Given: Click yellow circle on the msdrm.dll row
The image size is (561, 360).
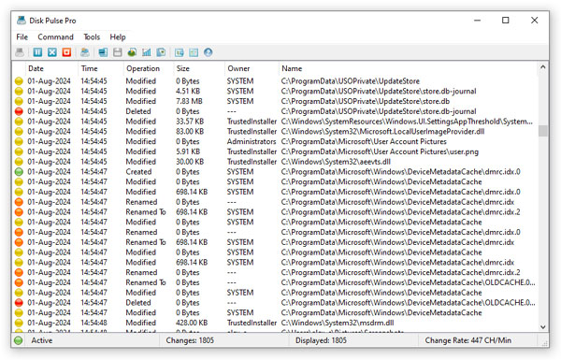Looking at the screenshot, I should pyautogui.click(x=19, y=323).
